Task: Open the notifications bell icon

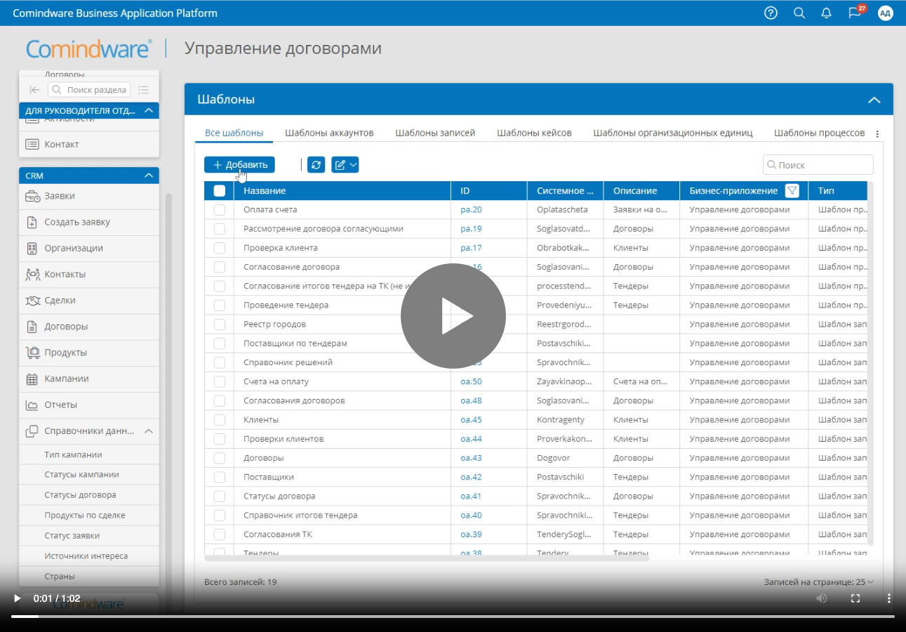Action: tap(827, 13)
